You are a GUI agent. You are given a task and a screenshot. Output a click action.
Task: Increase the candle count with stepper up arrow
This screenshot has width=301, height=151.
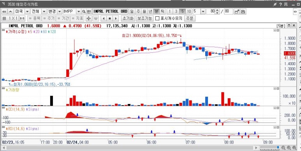tap(217, 10)
